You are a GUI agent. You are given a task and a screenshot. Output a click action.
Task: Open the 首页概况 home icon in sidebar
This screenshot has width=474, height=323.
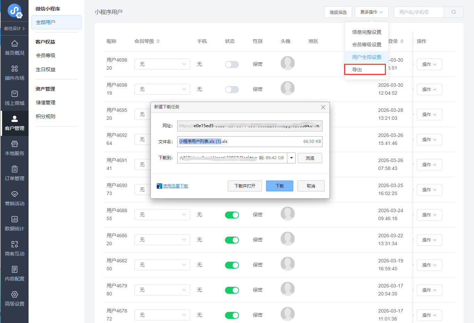[x=15, y=44]
